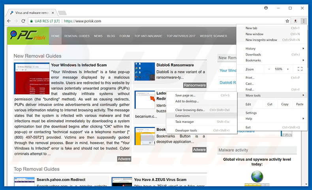Click the red extension icon in toolbar

point(295,21)
